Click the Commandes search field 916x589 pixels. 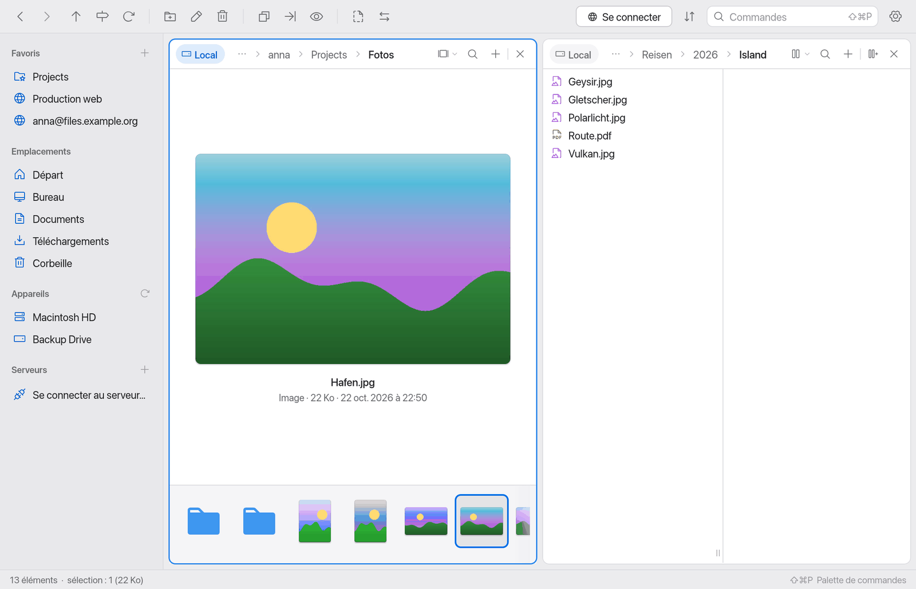click(x=792, y=17)
